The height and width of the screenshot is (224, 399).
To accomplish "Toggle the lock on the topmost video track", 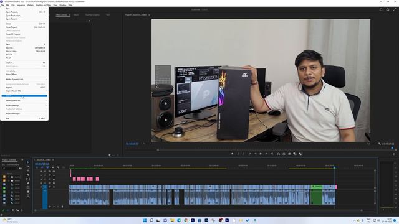I will pos(41,172).
